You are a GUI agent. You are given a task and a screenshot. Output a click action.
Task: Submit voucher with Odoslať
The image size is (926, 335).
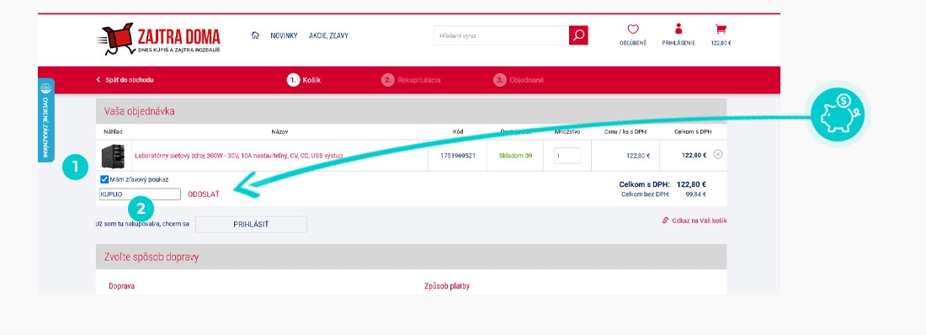[204, 194]
